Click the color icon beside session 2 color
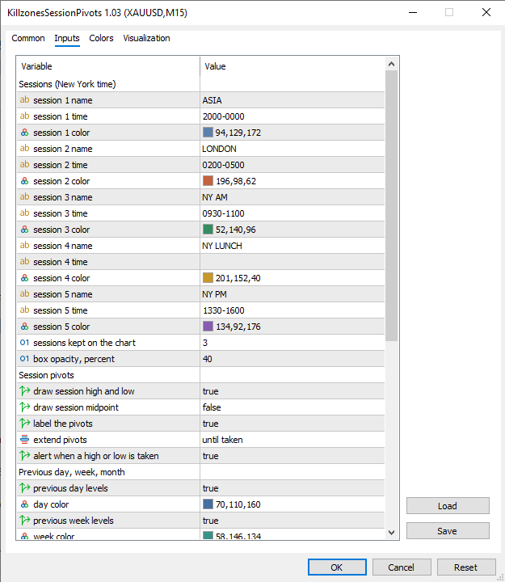 pyautogui.click(x=24, y=181)
